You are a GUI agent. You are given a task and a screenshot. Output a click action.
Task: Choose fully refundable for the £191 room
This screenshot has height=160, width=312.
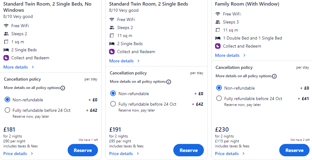pyautogui.click(x=113, y=104)
